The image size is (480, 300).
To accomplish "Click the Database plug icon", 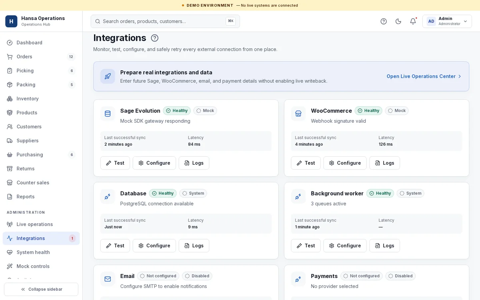I will coord(108,196).
